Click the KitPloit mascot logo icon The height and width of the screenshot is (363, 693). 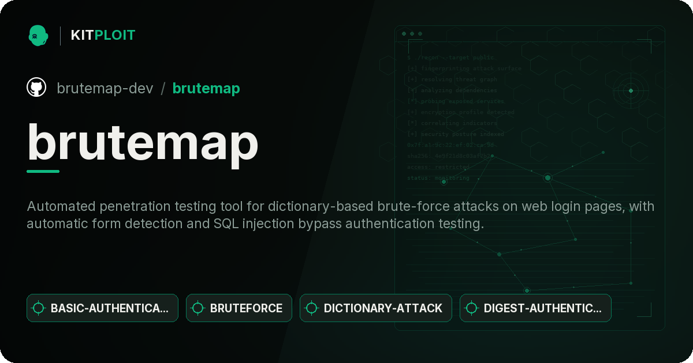(38, 35)
